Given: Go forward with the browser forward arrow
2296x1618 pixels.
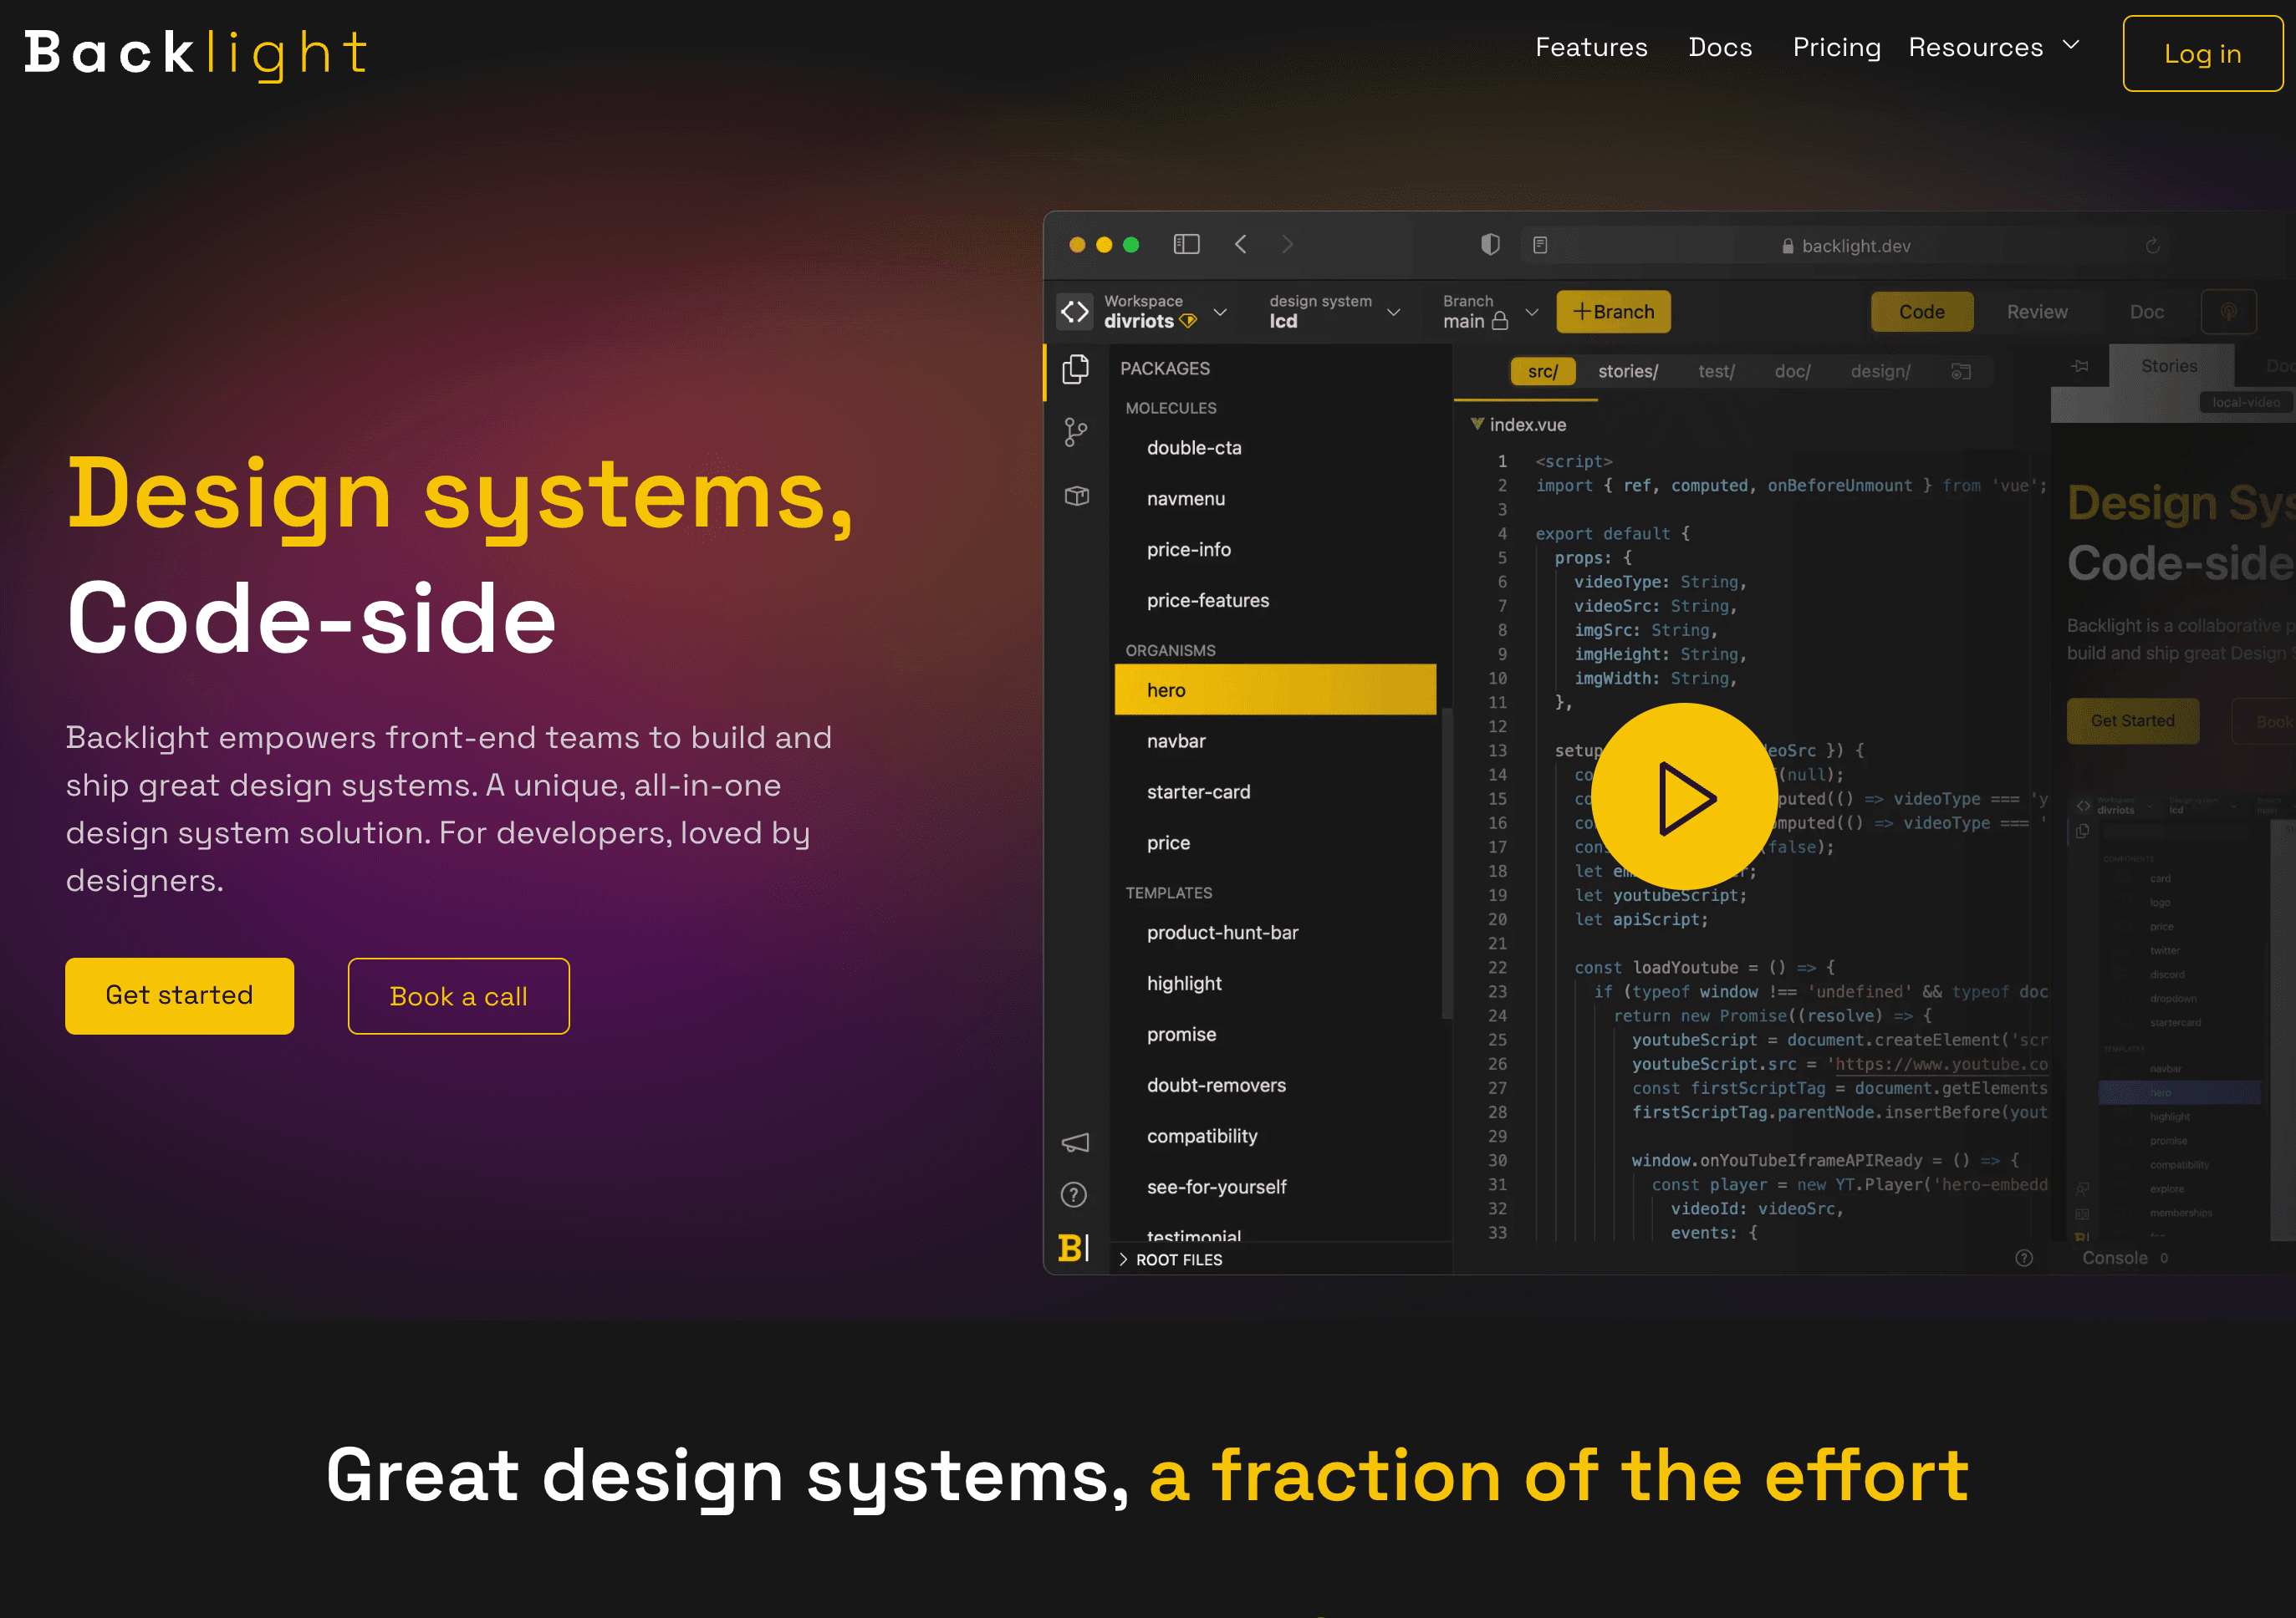Looking at the screenshot, I should pyautogui.click(x=1288, y=244).
